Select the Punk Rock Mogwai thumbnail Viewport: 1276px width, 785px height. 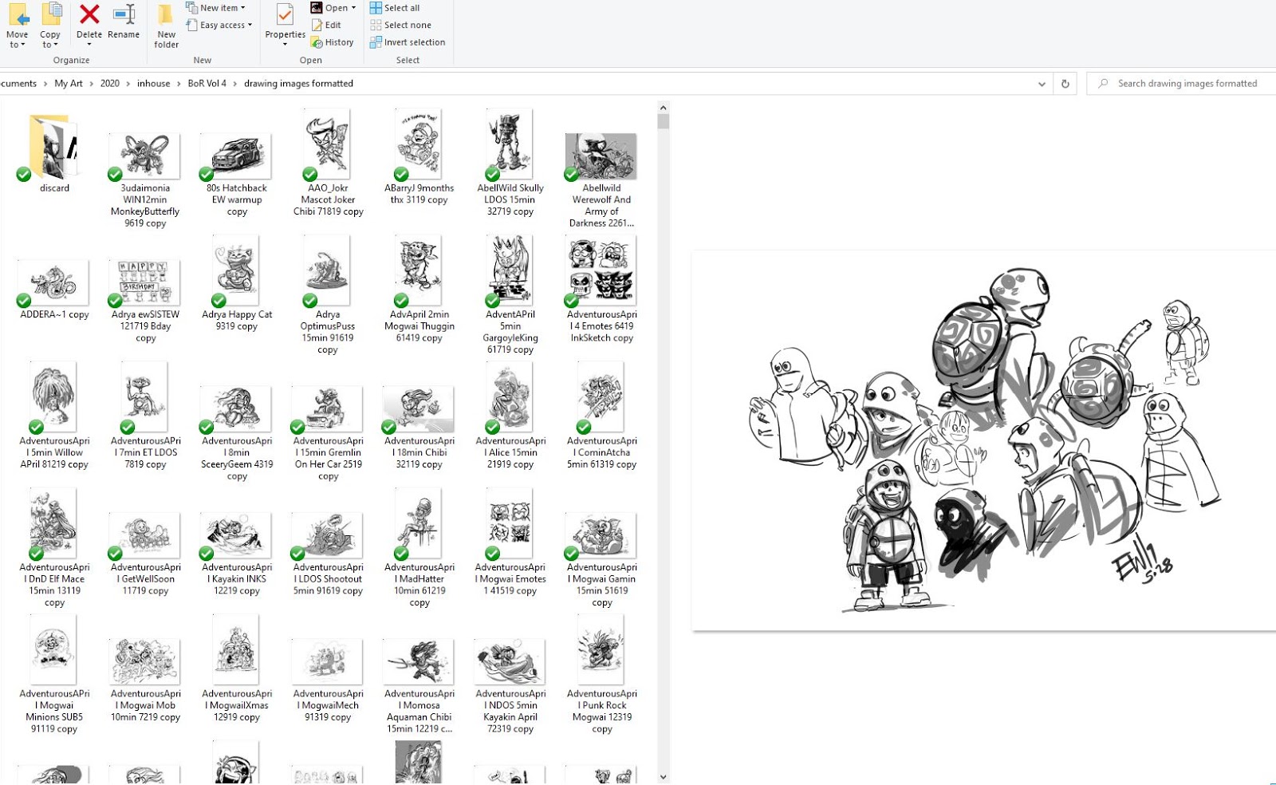tap(601, 650)
